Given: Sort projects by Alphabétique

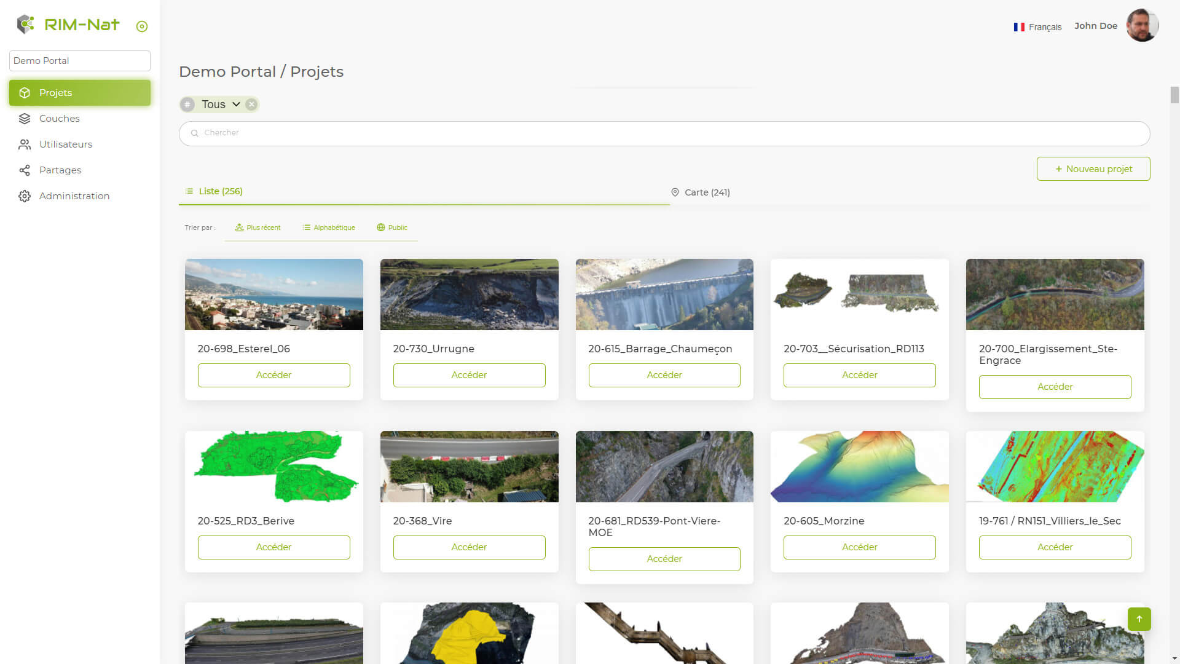Looking at the screenshot, I should 329,227.
